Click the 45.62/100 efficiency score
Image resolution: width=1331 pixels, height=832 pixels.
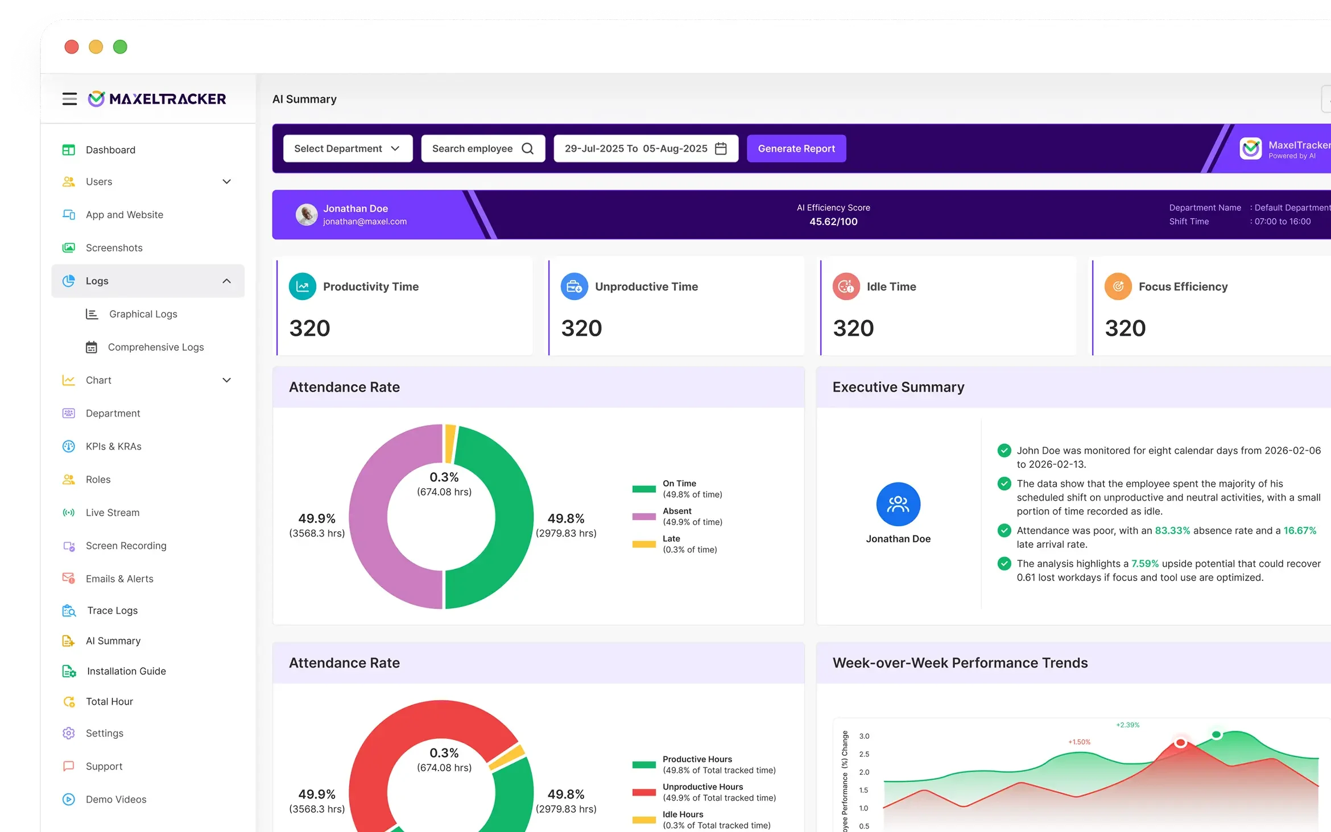833,222
